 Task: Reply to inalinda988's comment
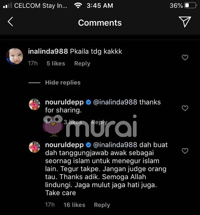tap(82, 64)
